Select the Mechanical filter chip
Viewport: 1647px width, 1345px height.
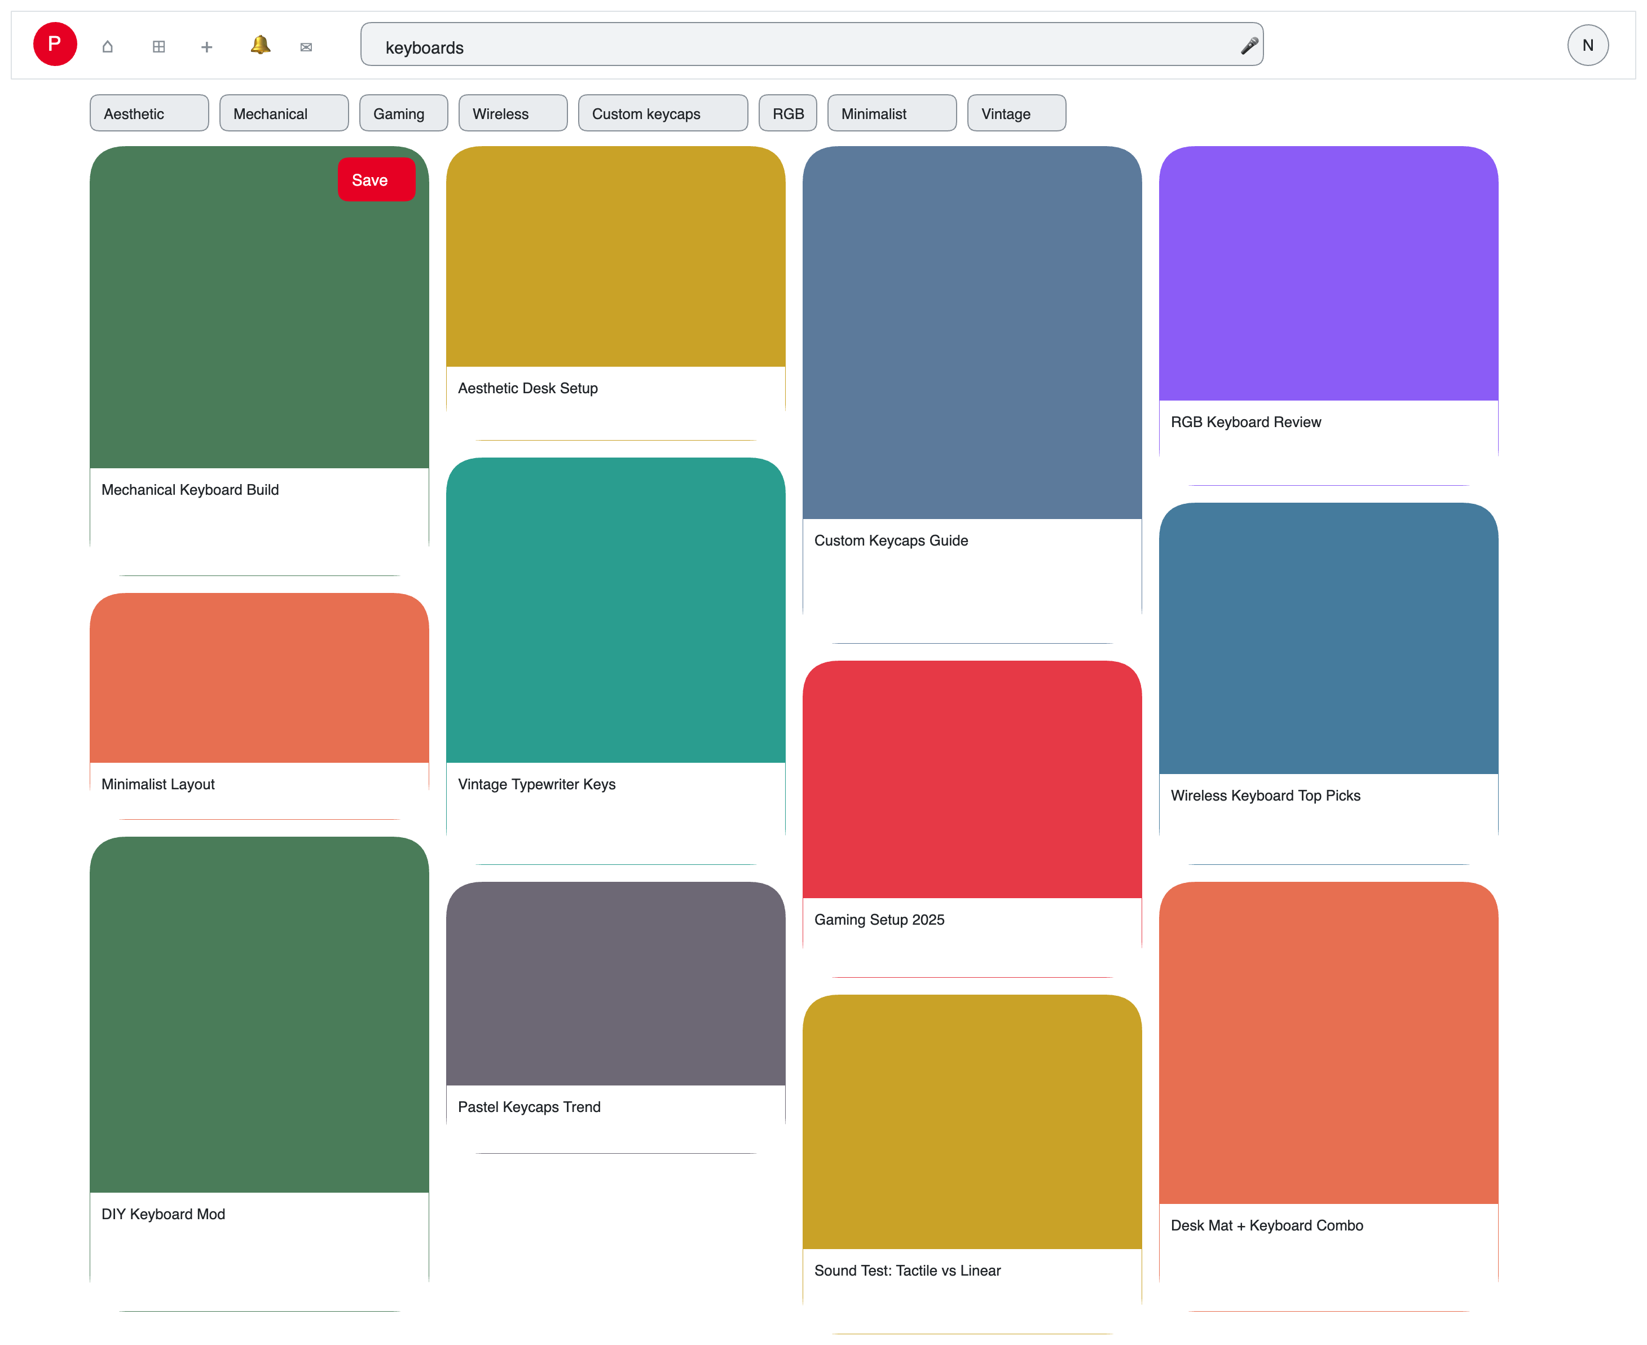pos(284,113)
